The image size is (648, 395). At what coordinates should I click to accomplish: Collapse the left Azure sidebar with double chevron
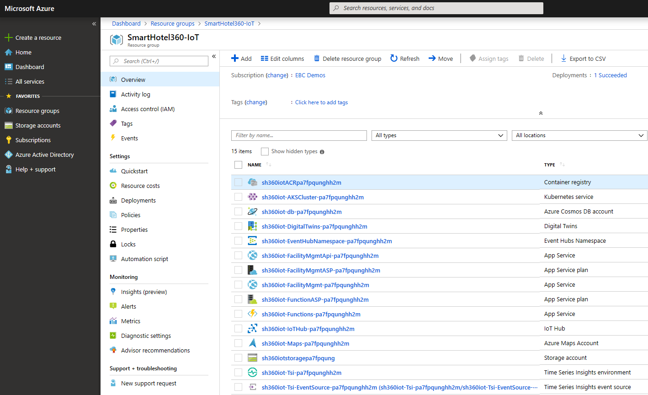coord(94,24)
